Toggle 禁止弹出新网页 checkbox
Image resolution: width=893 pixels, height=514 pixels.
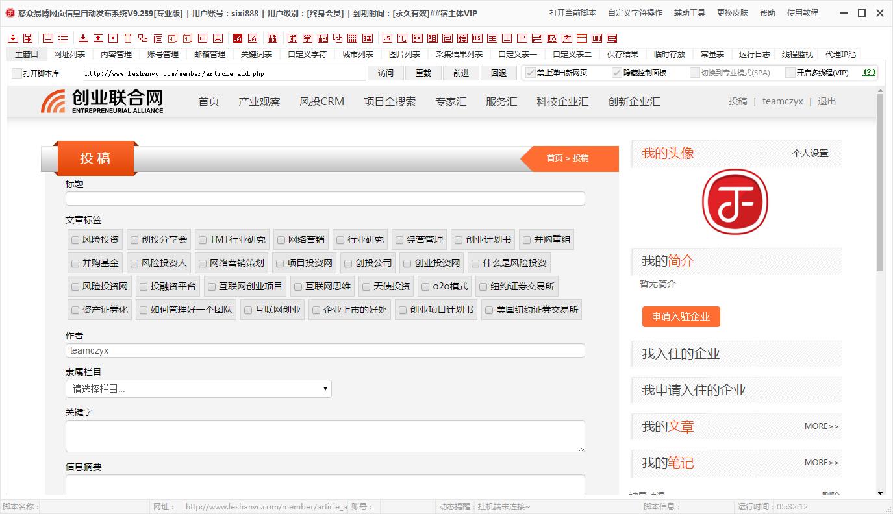pos(530,73)
